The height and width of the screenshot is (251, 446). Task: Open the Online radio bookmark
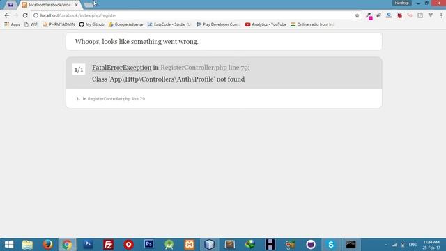click(x=312, y=24)
